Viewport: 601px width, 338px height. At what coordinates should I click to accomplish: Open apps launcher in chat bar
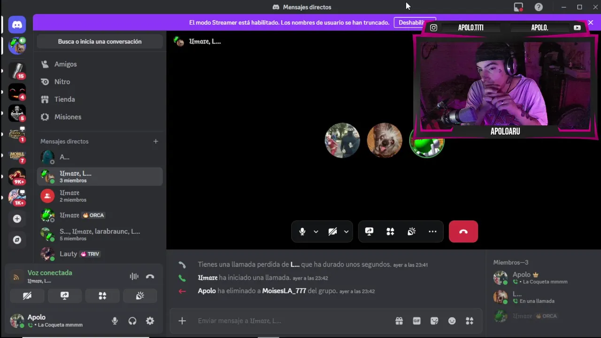(x=470, y=321)
